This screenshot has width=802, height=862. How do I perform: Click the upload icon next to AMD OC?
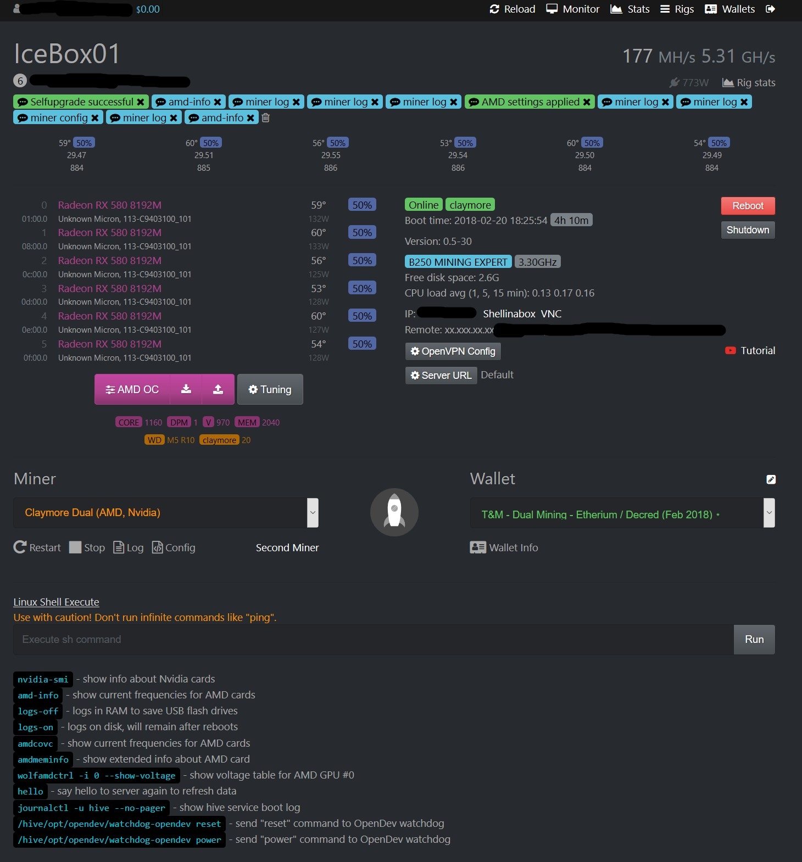218,389
